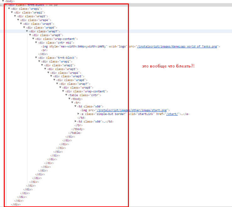This screenshot has width=232, height=207.
Task: Collapse the nested trnt-block div
Action: (x=36, y=57)
